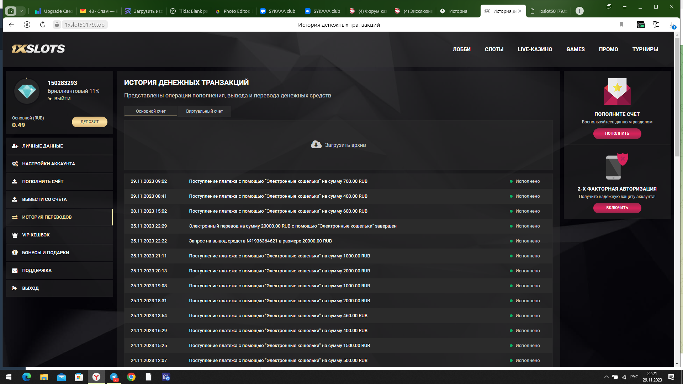Click the back navigation arrow

11,25
